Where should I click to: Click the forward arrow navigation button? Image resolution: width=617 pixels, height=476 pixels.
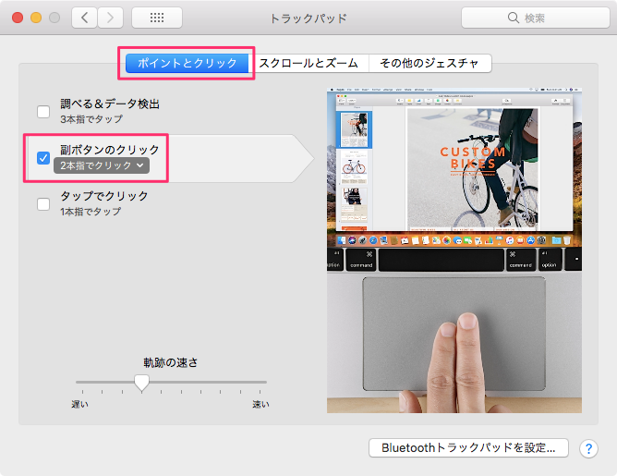(111, 18)
